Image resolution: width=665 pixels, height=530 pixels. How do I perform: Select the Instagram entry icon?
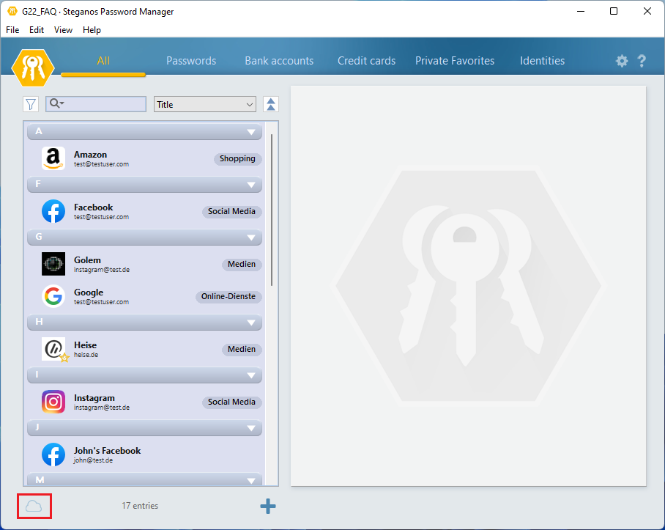(x=53, y=402)
